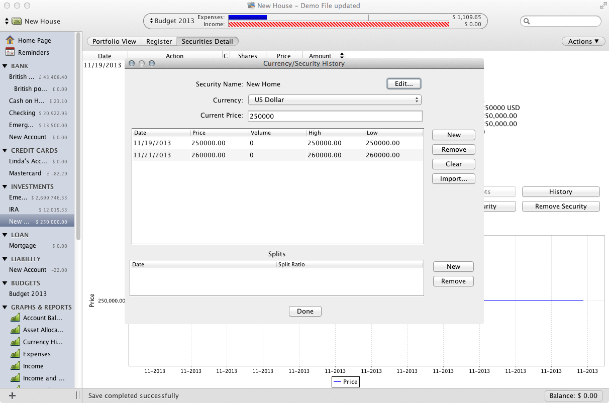Open the Budget 2013 selector
Image resolution: width=609 pixels, height=403 pixels.
click(x=171, y=21)
